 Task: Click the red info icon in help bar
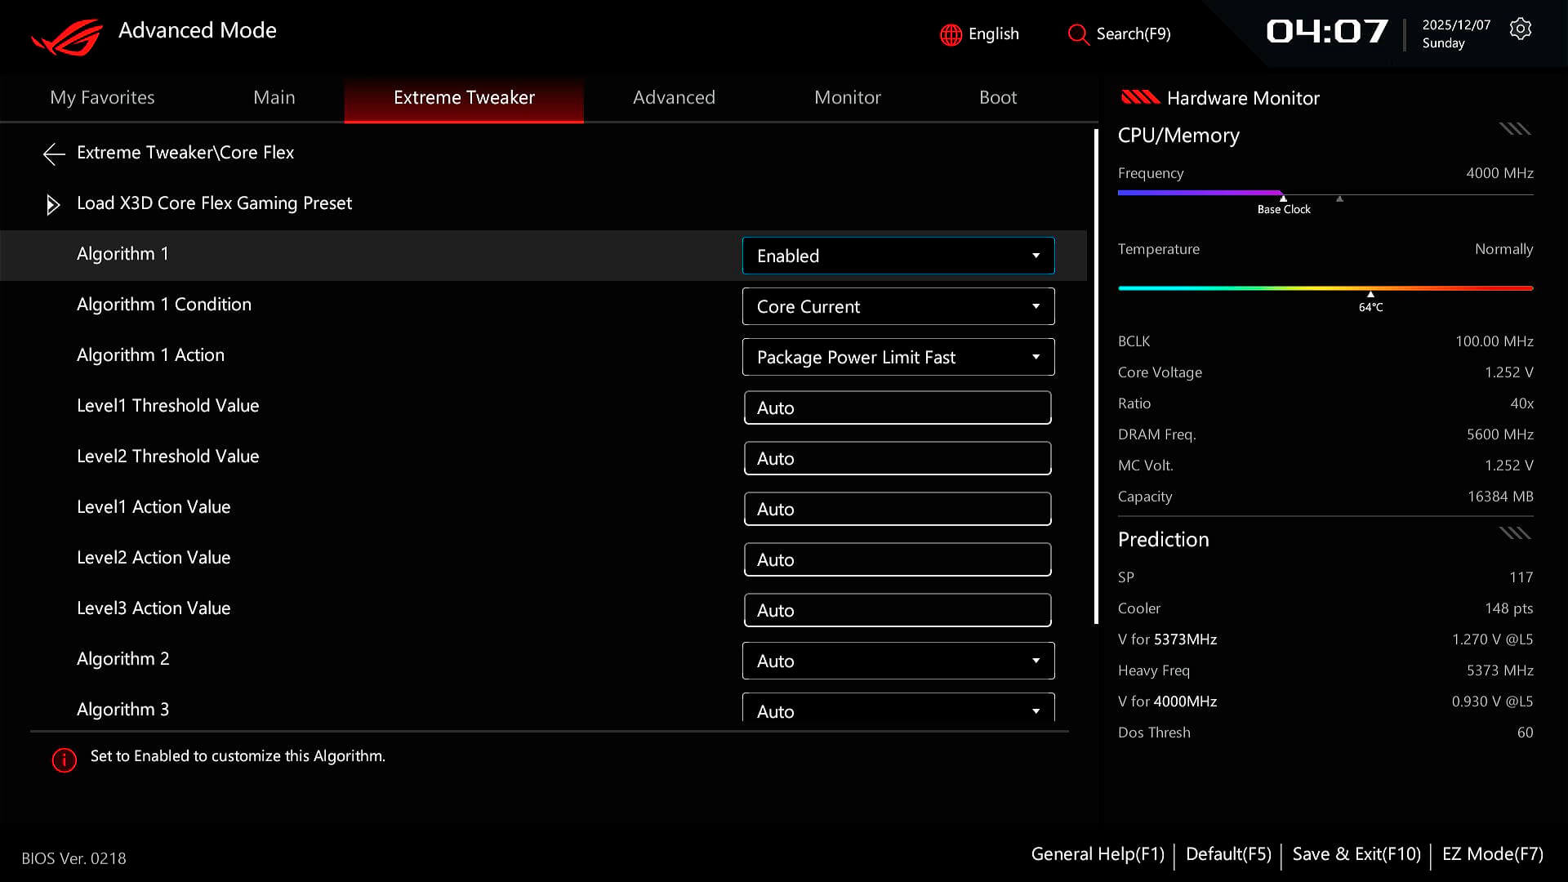(x=64, y=759)
